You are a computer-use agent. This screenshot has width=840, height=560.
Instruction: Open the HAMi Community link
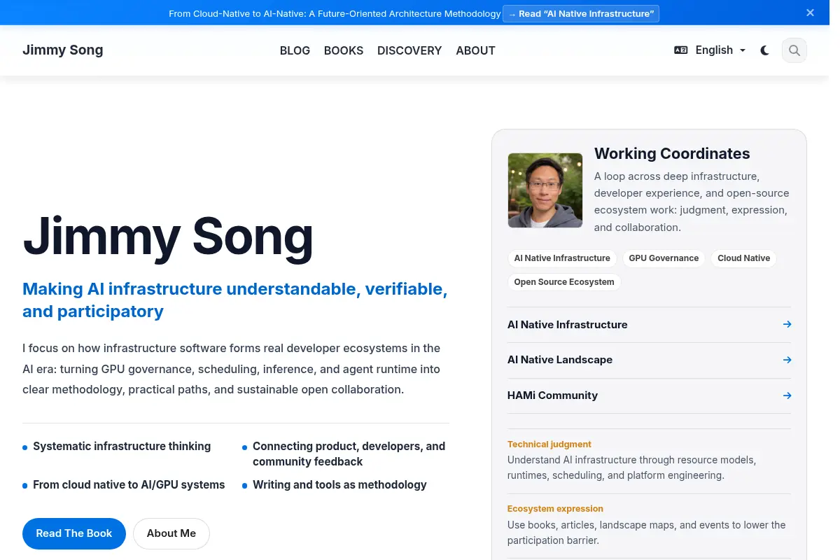point(650,395)
